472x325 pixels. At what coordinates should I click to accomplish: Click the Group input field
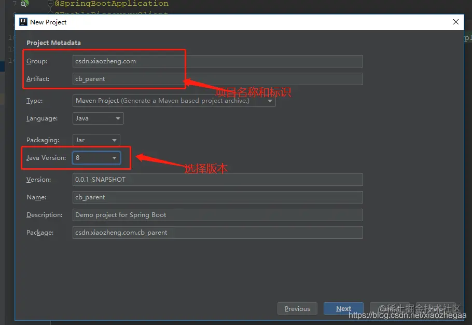point(217,61)
